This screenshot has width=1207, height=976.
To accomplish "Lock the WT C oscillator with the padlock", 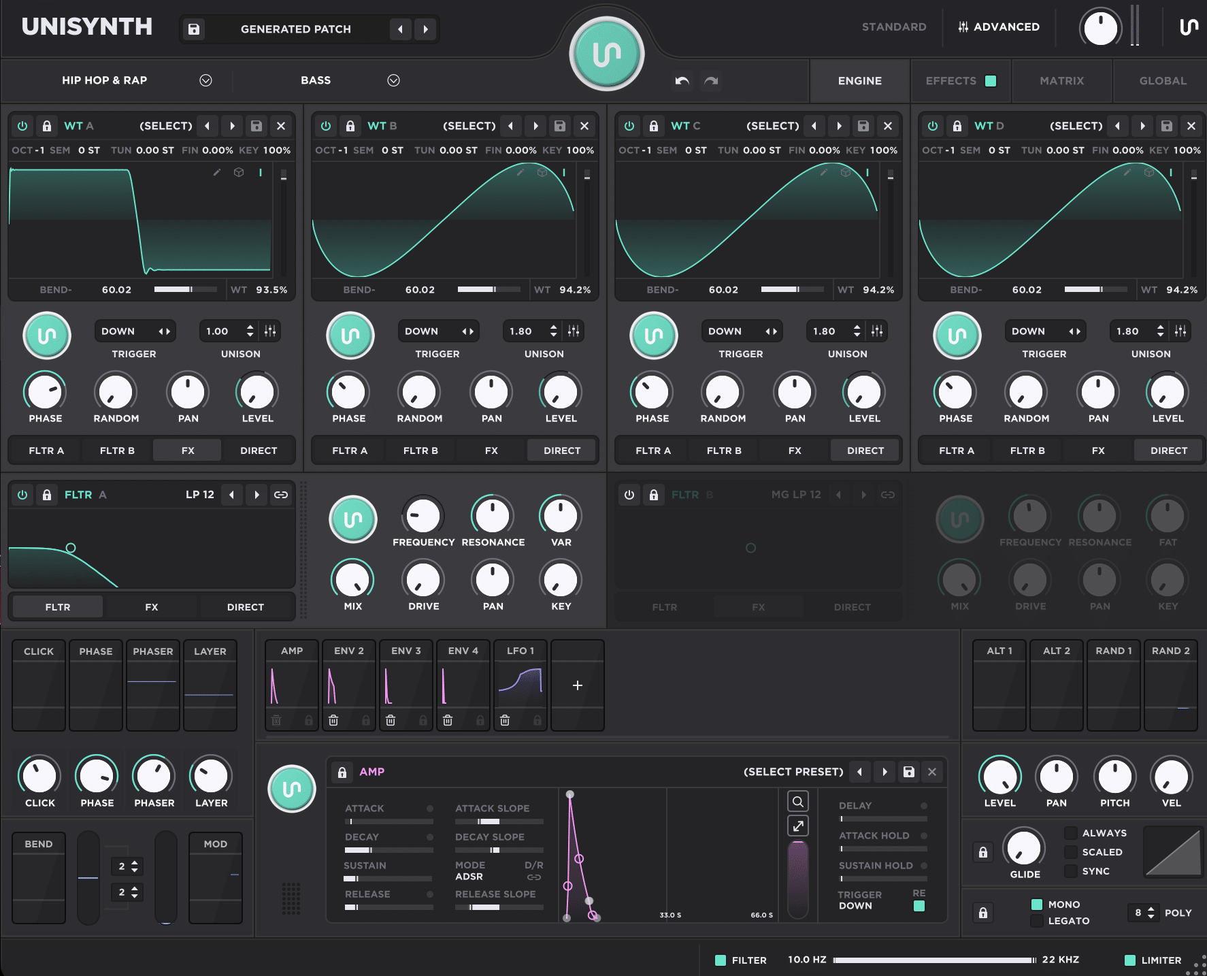I will tap(653, 126).
